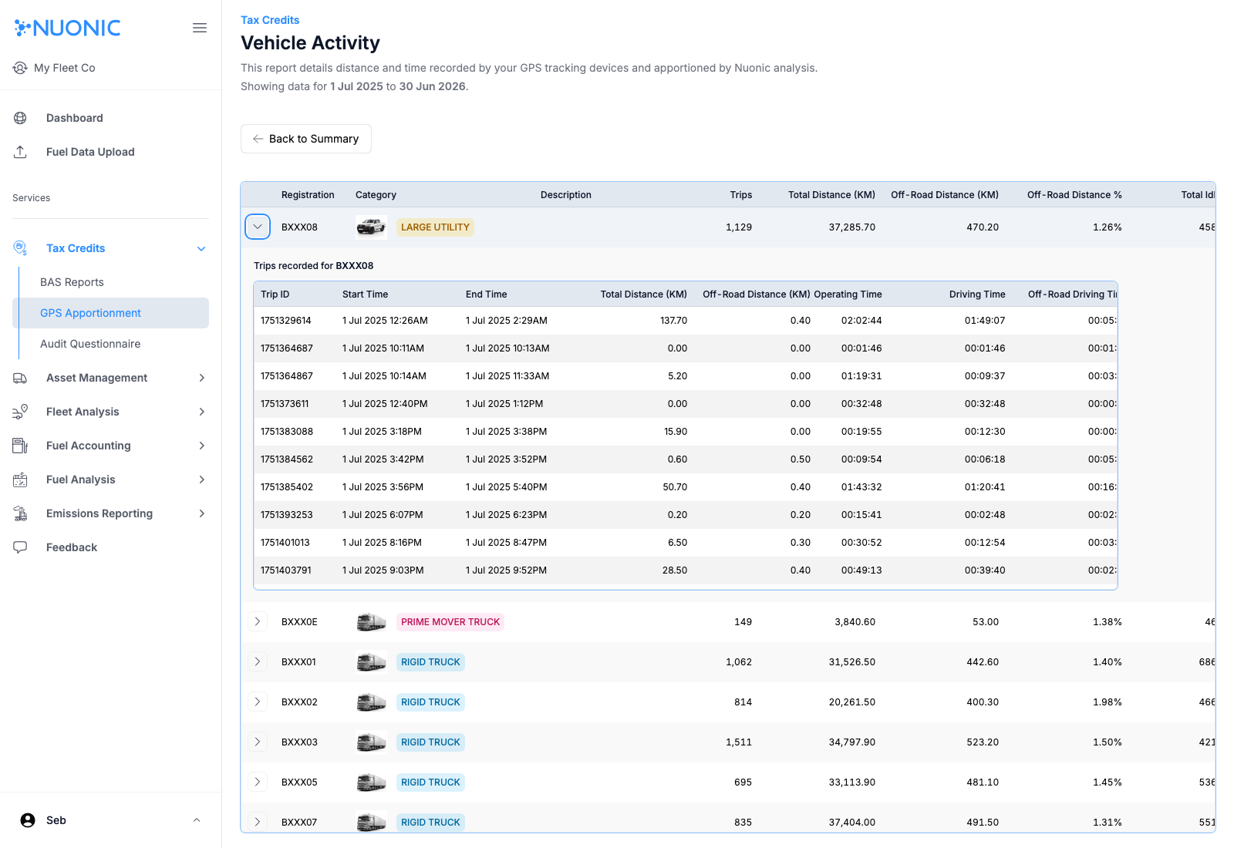
Task: Click the Asset Management truck icon
Action: coord(19,378)
